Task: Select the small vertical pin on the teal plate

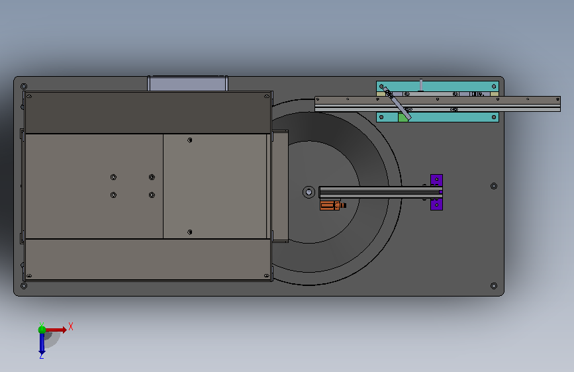Action: (421, 85)
